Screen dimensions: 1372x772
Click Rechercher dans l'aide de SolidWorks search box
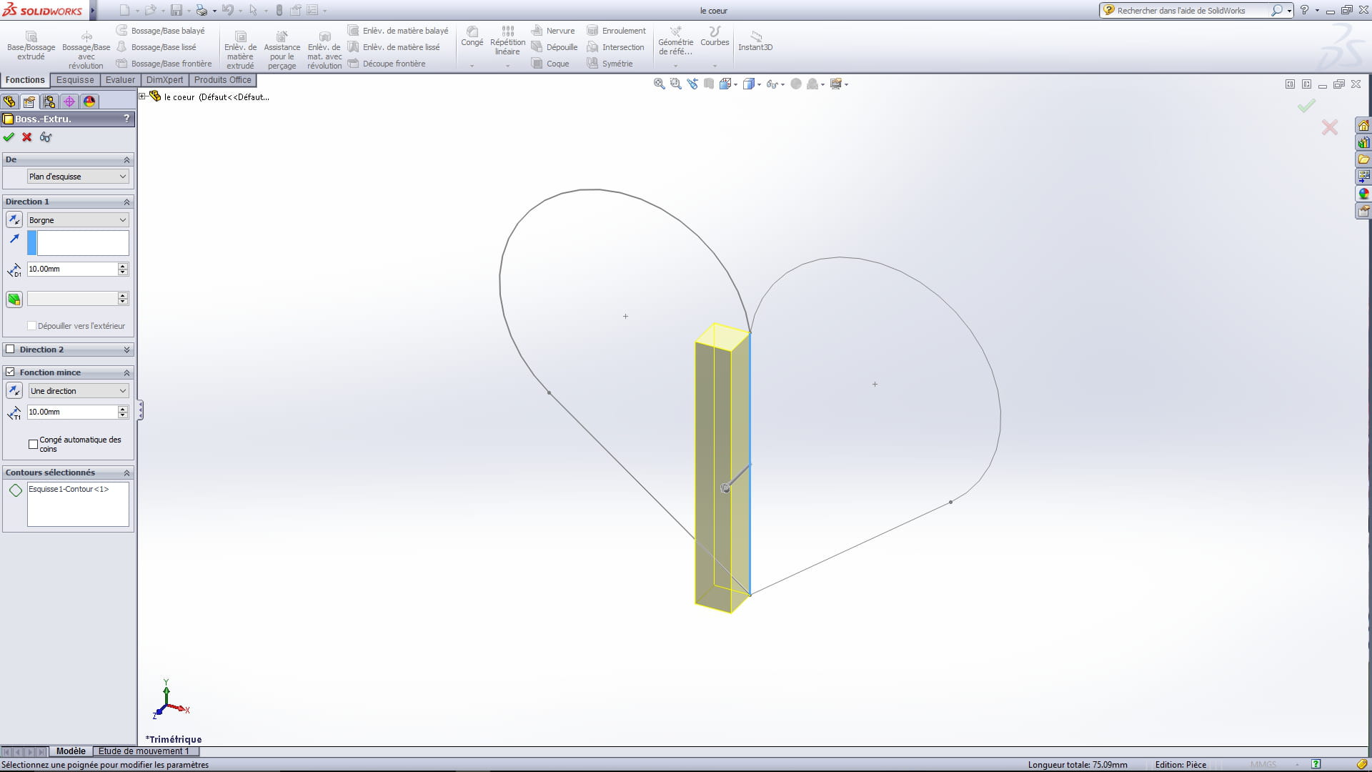click(1187, 11)
